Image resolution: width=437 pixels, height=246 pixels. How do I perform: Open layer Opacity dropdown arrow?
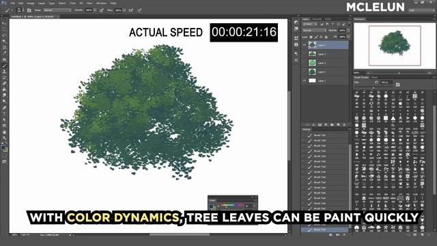pos(348,30)
